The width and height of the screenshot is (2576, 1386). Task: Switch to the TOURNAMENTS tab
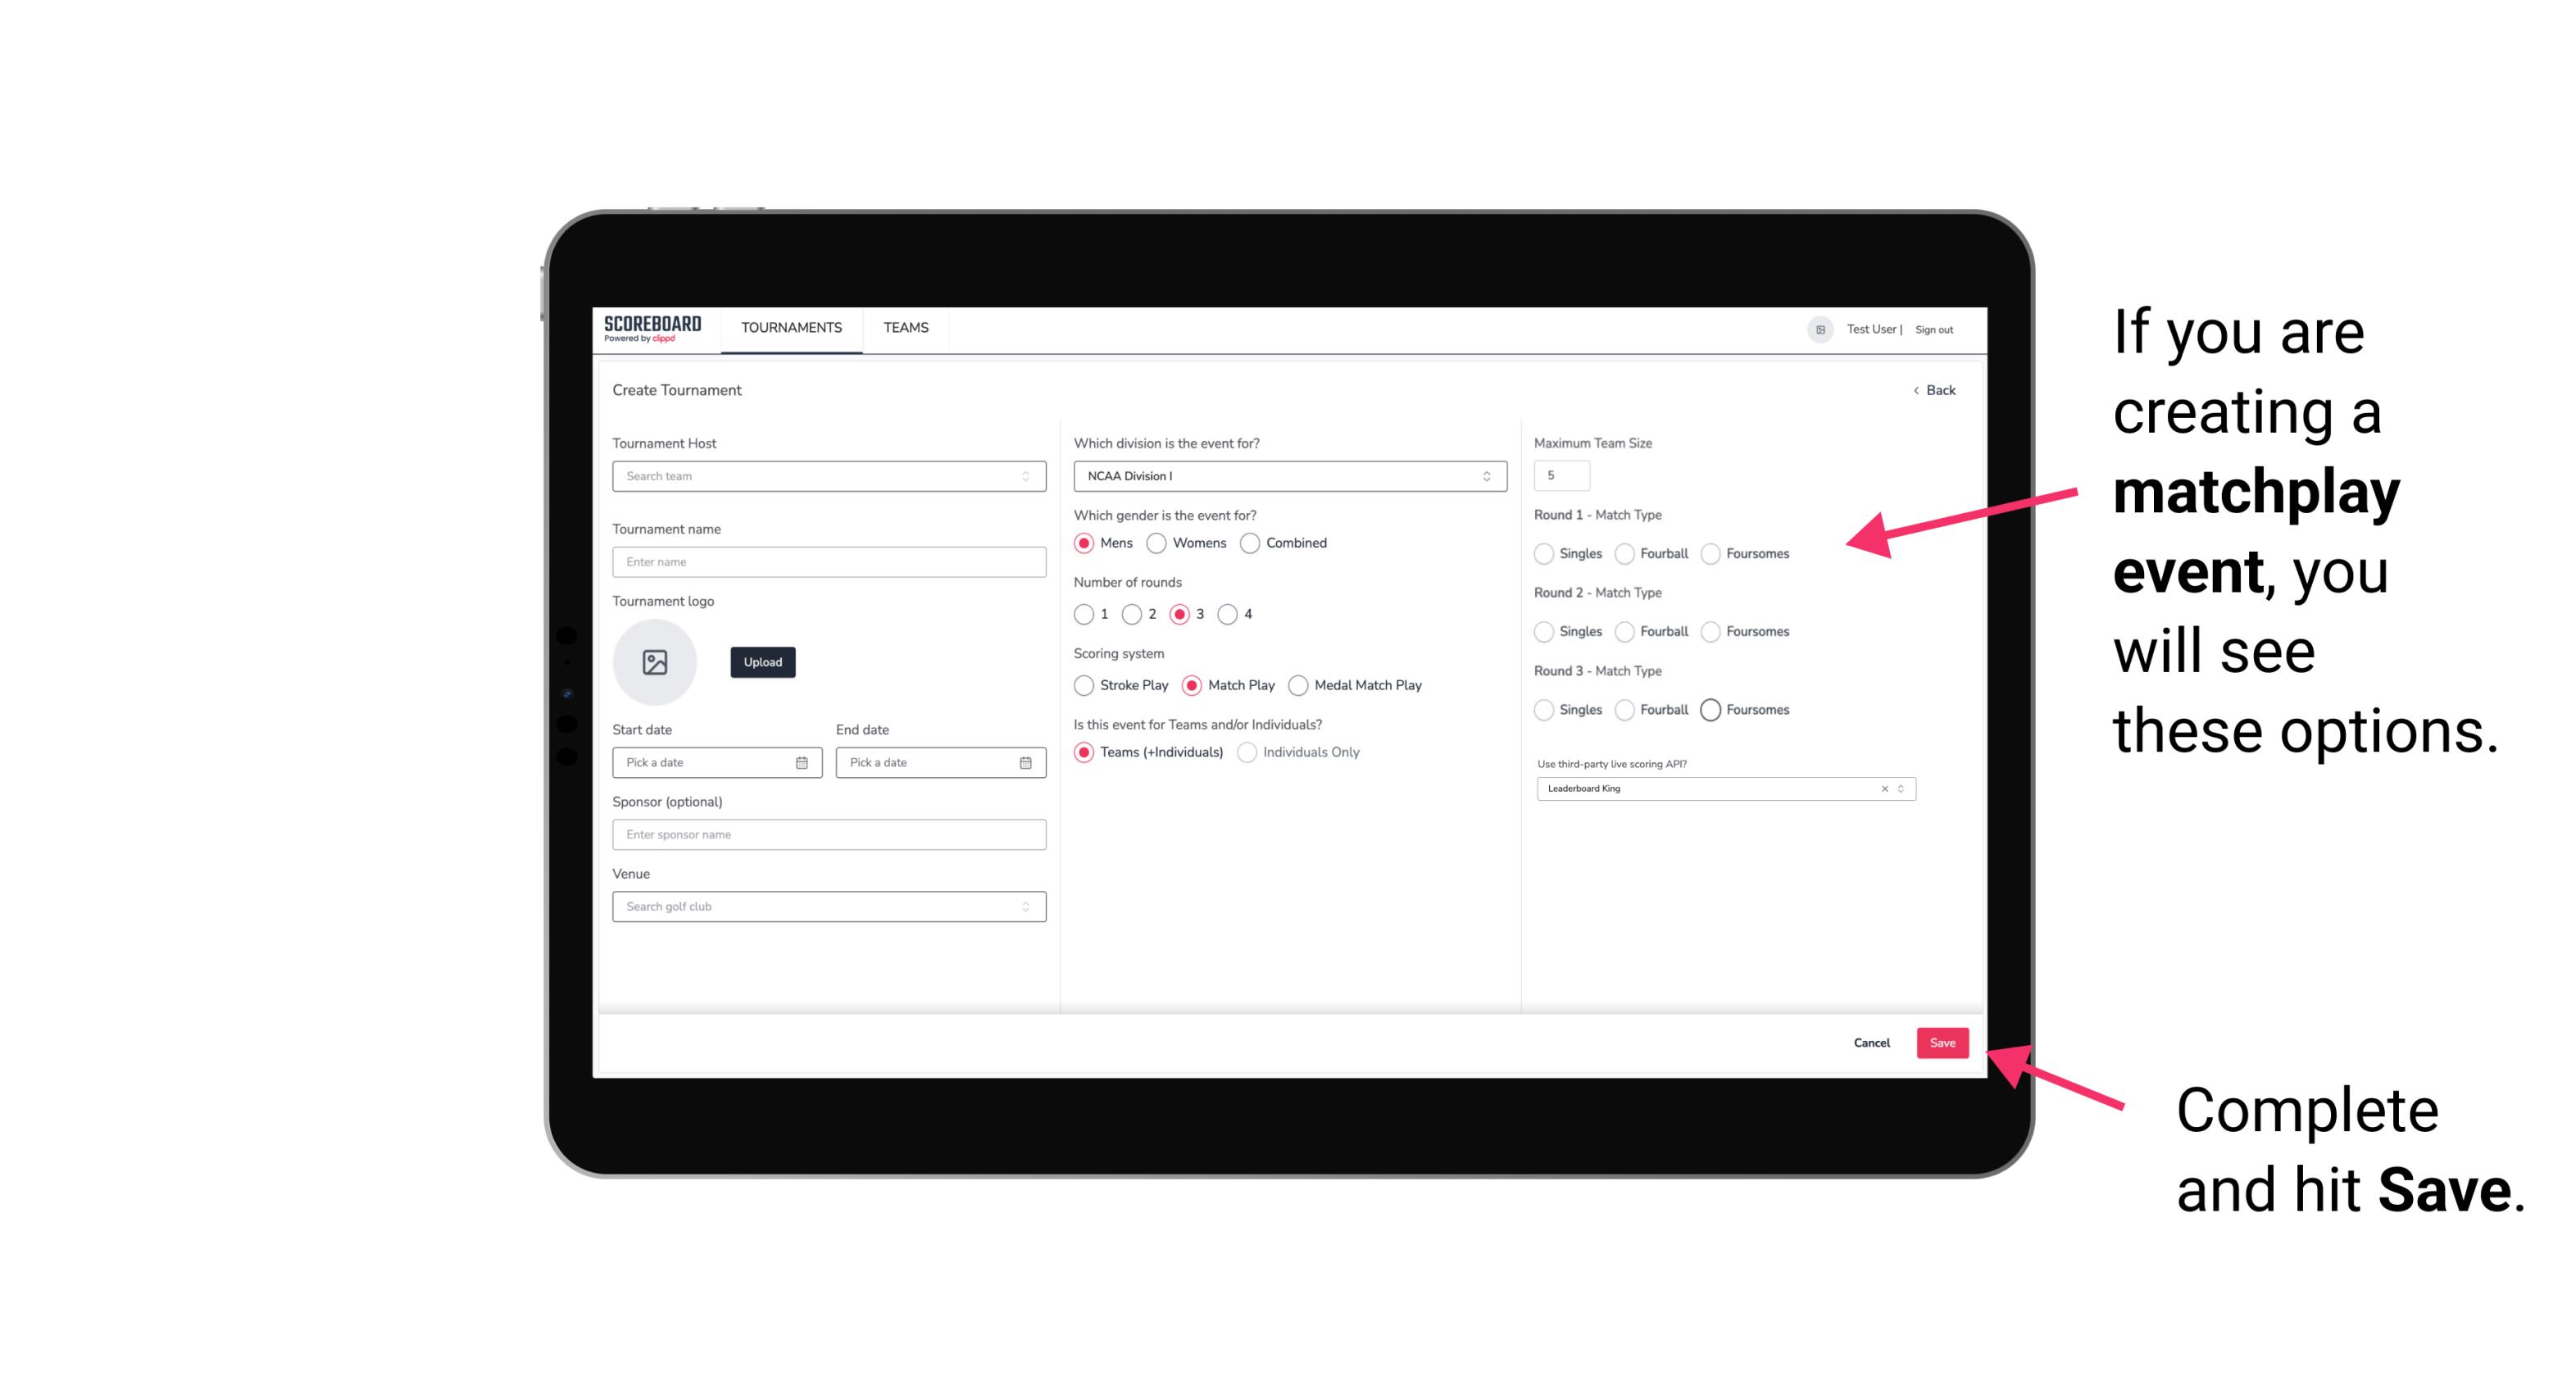tap(792, 328)
